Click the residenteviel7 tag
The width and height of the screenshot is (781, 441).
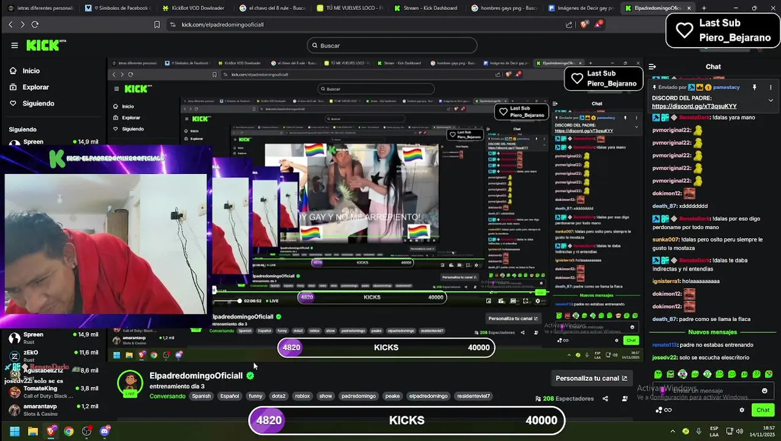(x=474, y=396)
